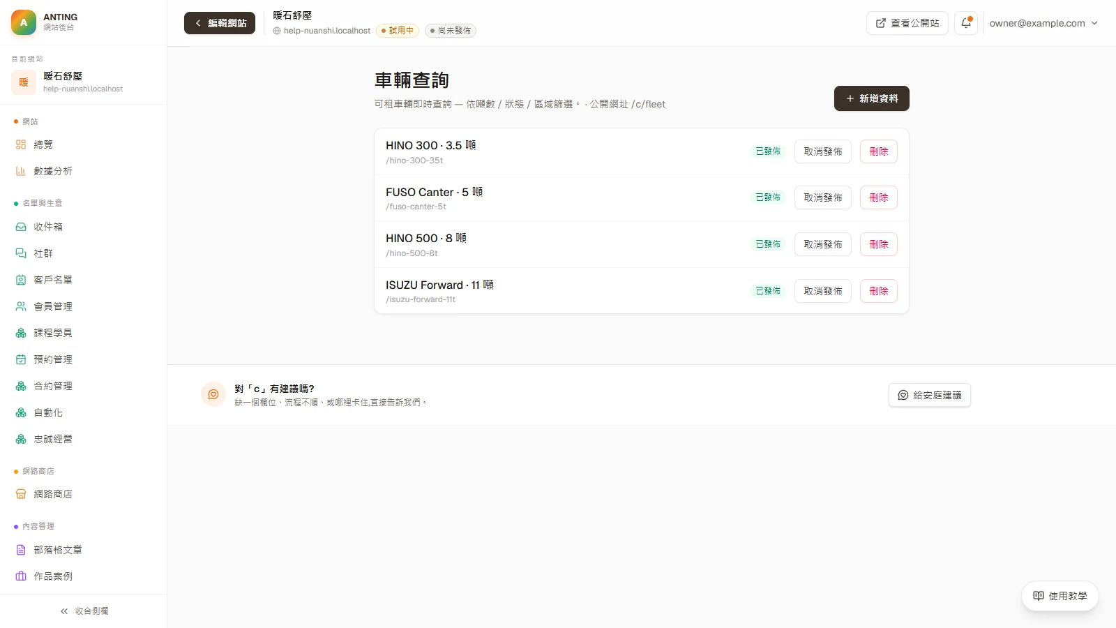Open the 數據分析 chart icon

21,171
